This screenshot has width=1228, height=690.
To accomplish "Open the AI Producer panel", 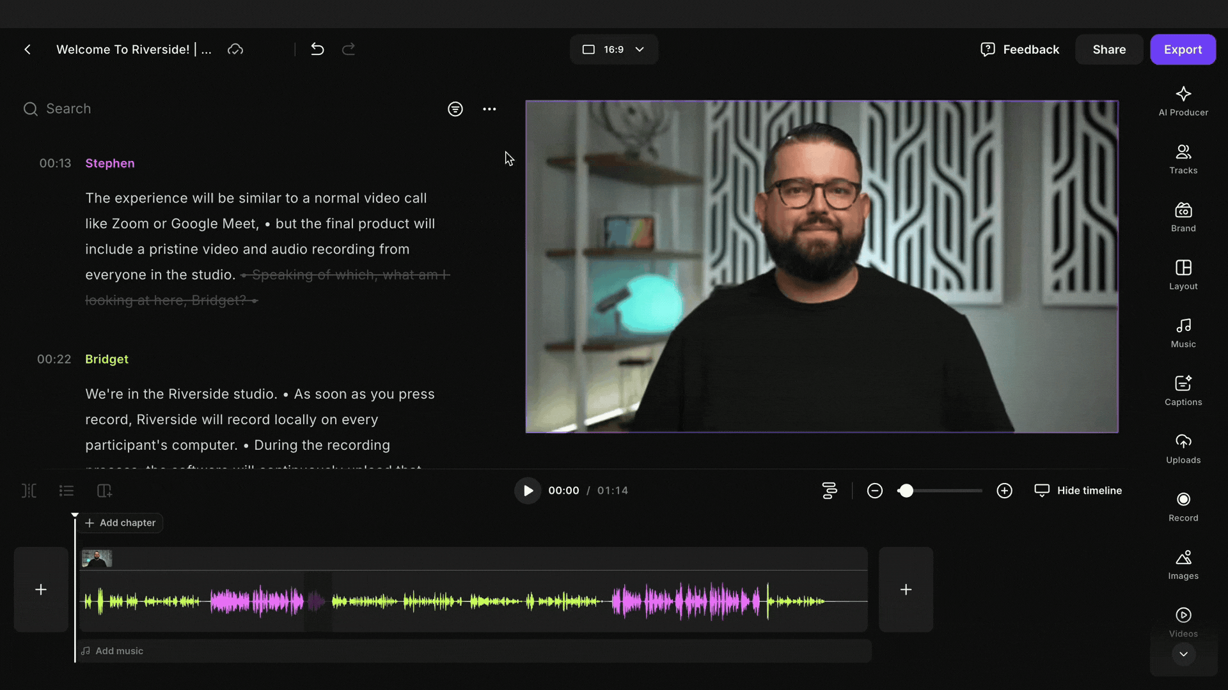I will click(x=1183, y=101).
